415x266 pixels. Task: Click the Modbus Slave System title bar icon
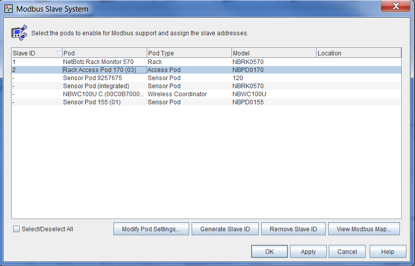9,9
